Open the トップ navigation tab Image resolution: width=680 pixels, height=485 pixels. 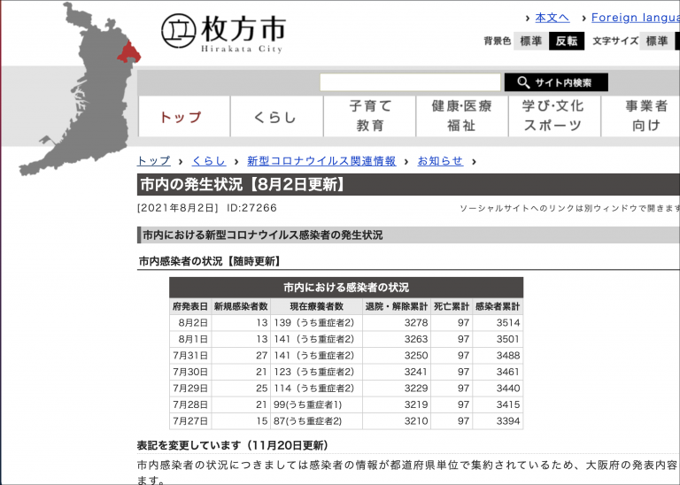[x=183, y=117]
